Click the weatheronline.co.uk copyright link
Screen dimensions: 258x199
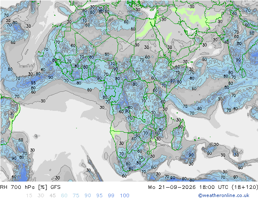point(224,195)
